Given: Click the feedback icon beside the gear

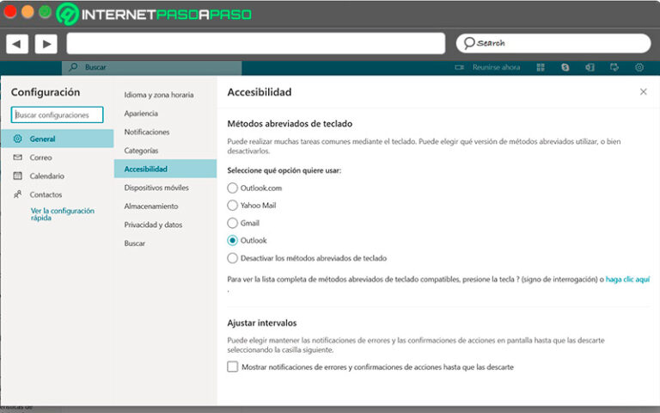Looking at the screenshot, I should (614, 67).
